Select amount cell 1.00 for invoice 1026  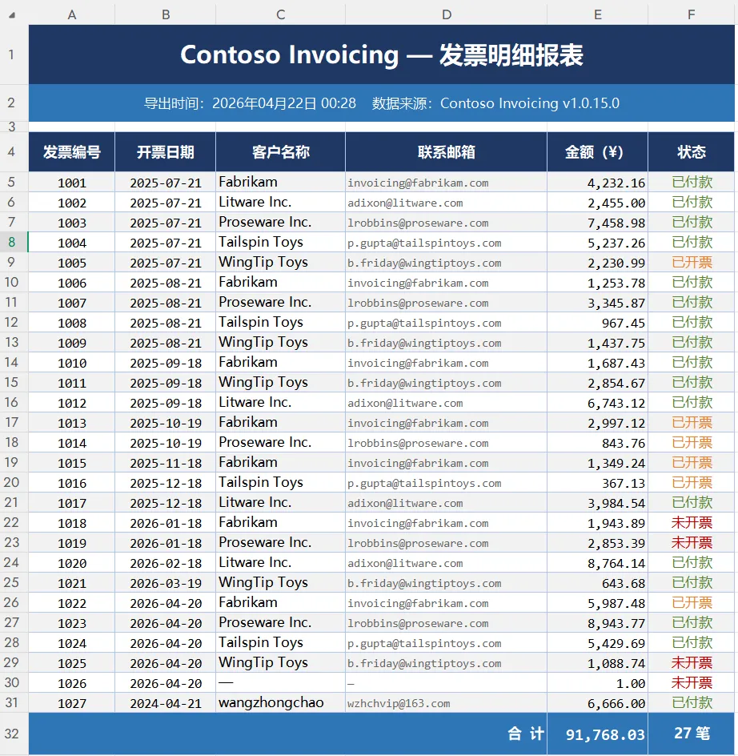click(598, 682)
